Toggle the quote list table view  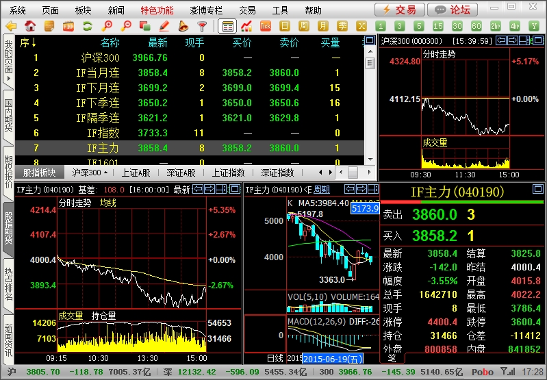pyautogui.click(x=227, y=26)
